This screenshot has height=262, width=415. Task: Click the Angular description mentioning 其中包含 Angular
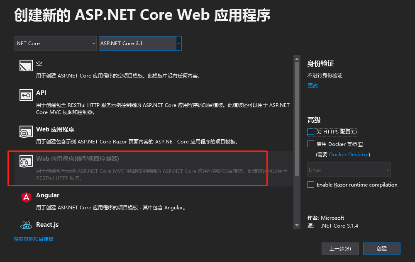coord(111,208)
